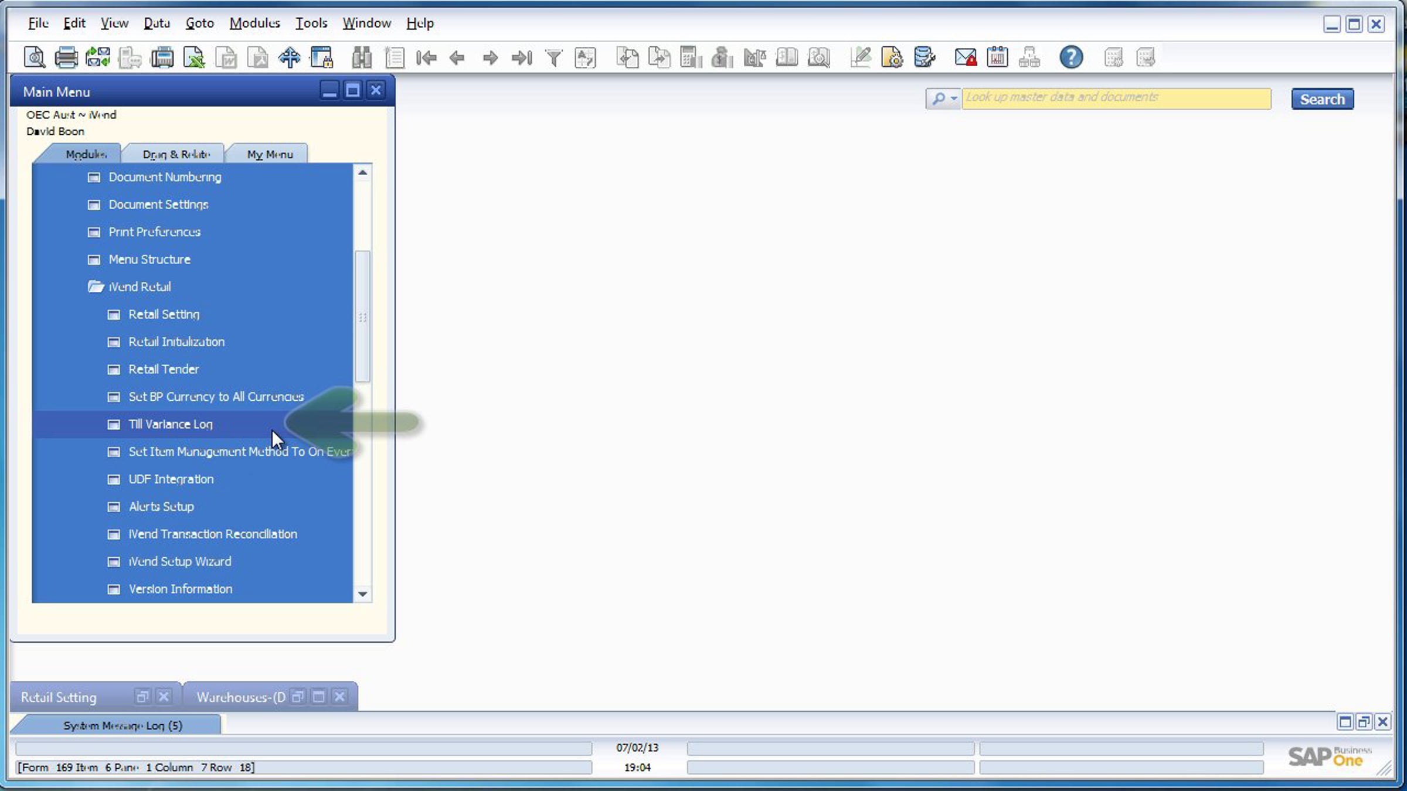The height and width of the screenshot is (791, 1407).
Task: Switch to Drag & Relate tab
Action: [x=176, y=154]
